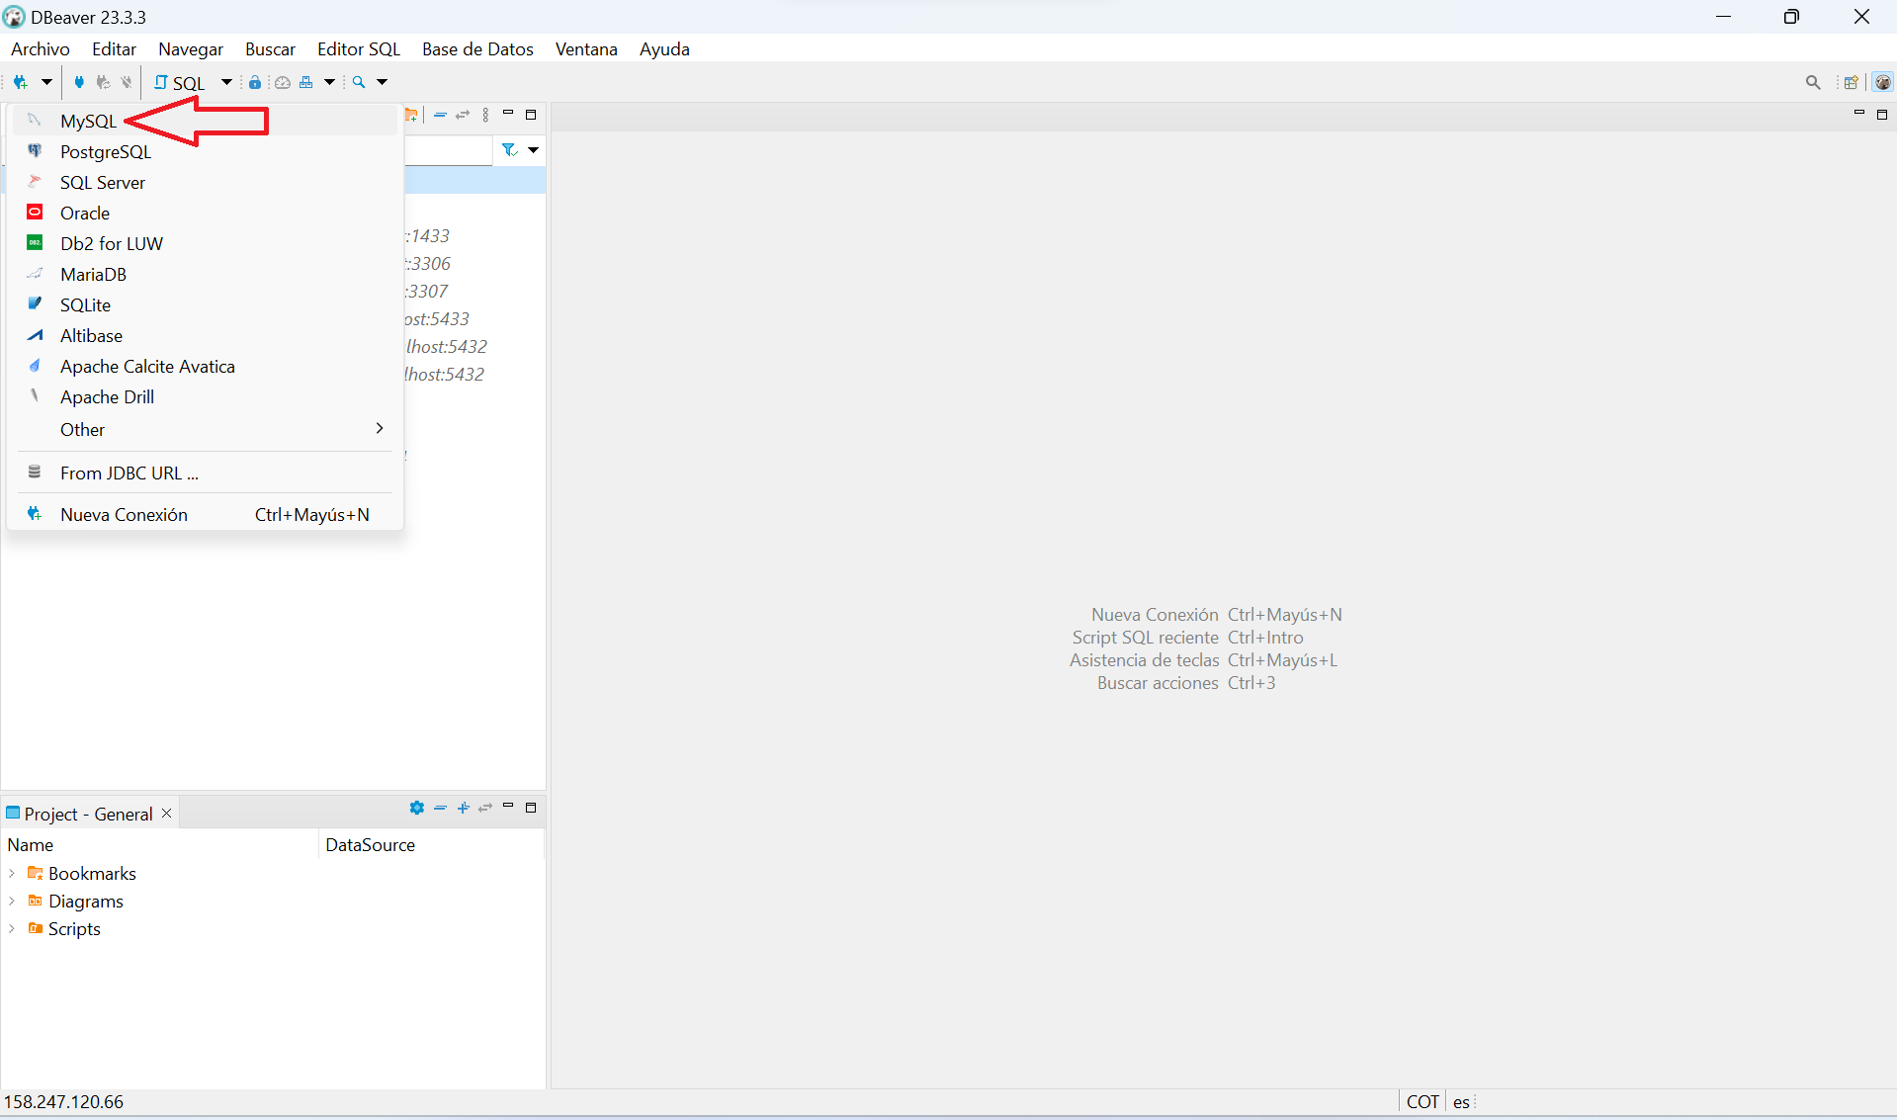The height and width of the screenshot is (1120, 1897).
Task: Click Collapse All in the project panel toolbar
Action: click(440, 808)
